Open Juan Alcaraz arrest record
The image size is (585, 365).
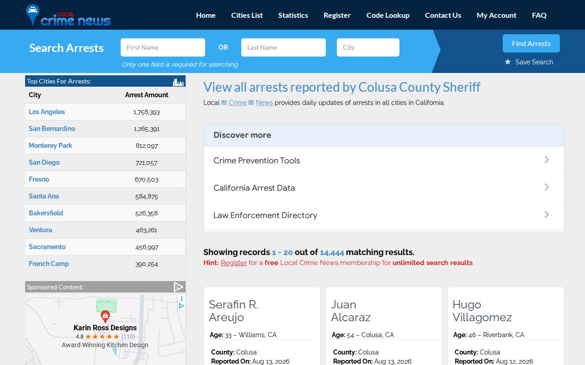(x=351, y=311)
